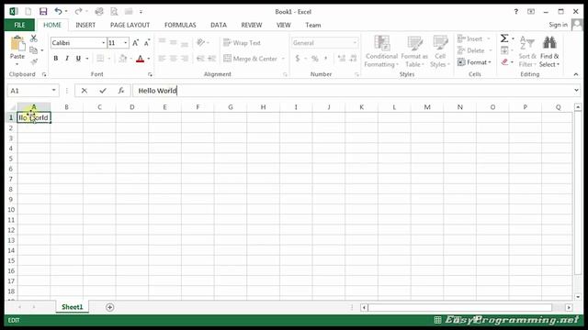This screenshot has width=588, height=330.
Task: Open Find & Select binoculars menu
Action: [x=549, y=51]
